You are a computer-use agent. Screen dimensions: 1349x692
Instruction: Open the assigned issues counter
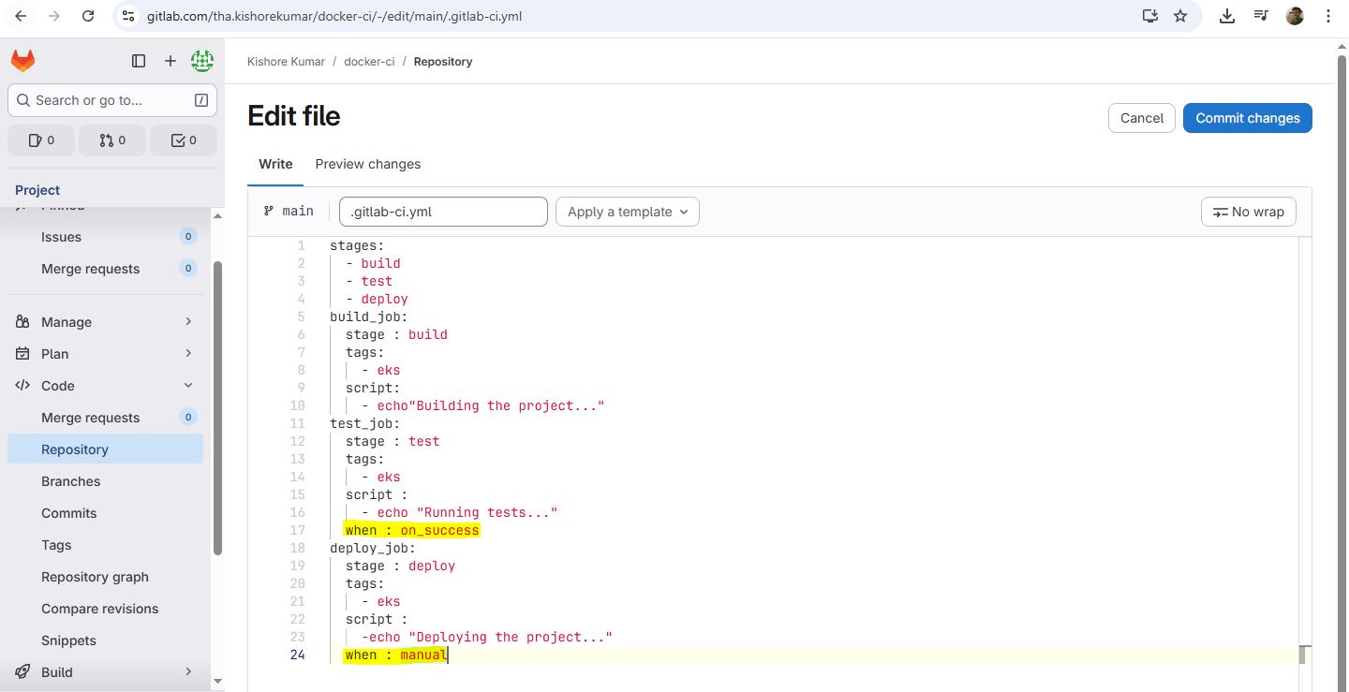(x=41, y=140)
